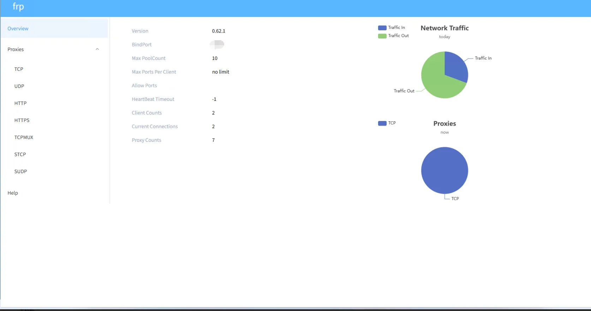The width and height of the screenshot is (591, 311).
Task: Toggle Traffic Out legend swatch
Action: [x=382, y=36]
